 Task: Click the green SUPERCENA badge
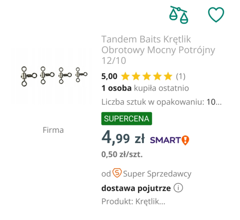tap(126, 119)
